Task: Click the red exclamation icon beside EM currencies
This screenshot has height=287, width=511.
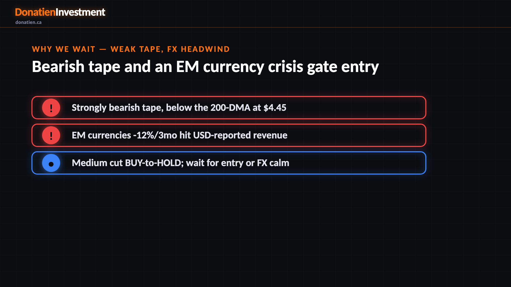Action: coord(51,135)
